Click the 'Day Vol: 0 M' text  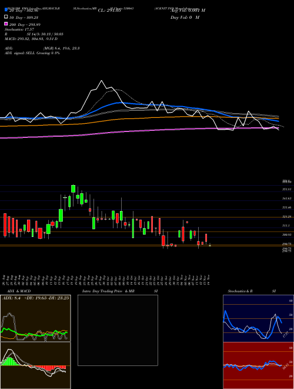pyautogui.click(x=185, y=17)
